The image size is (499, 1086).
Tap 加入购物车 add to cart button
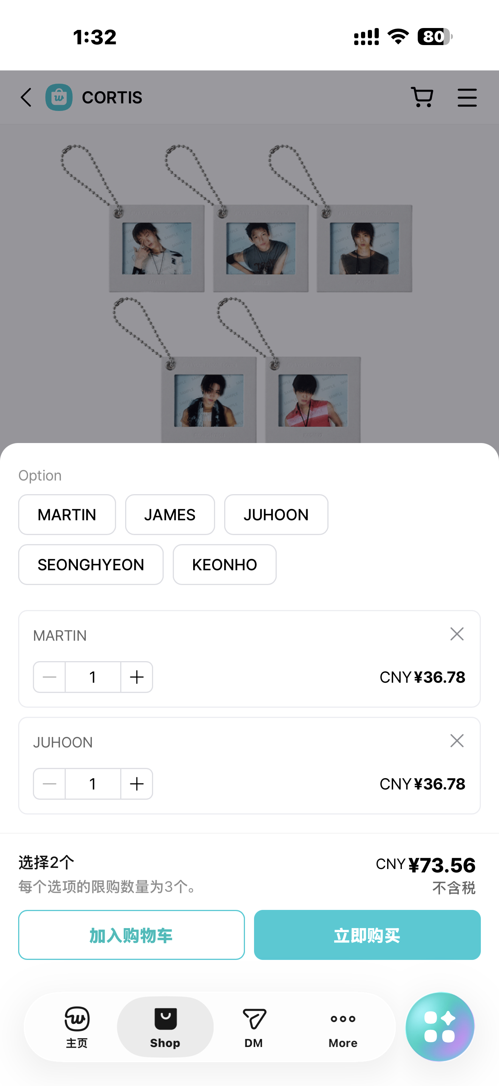pyautogui.click(x=131, y=935)
